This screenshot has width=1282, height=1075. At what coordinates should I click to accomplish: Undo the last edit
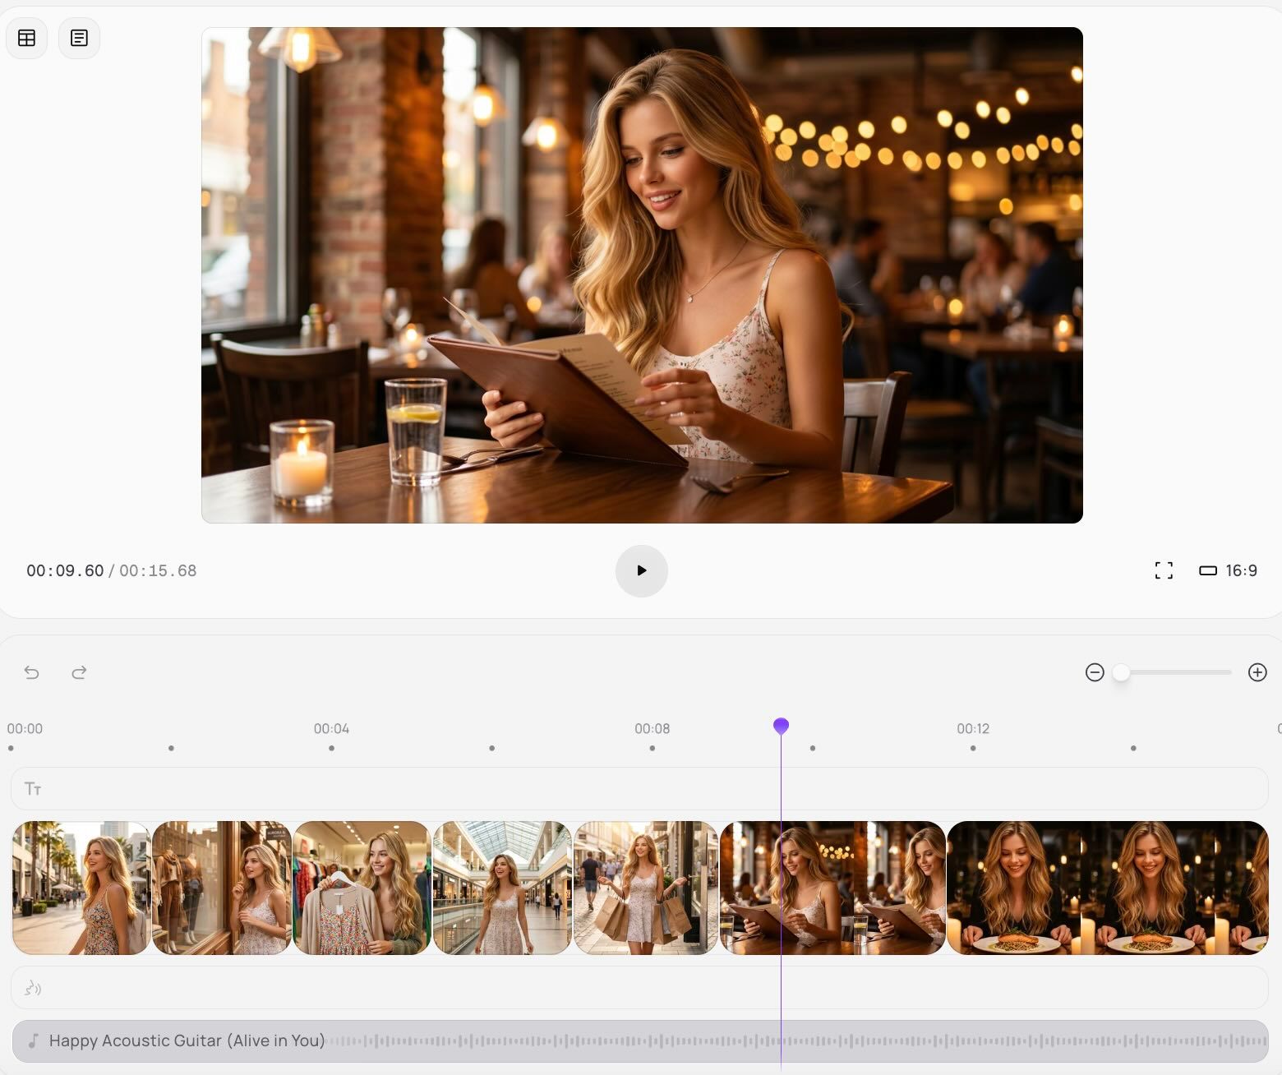pyautogui.click(x=31, y=672)
